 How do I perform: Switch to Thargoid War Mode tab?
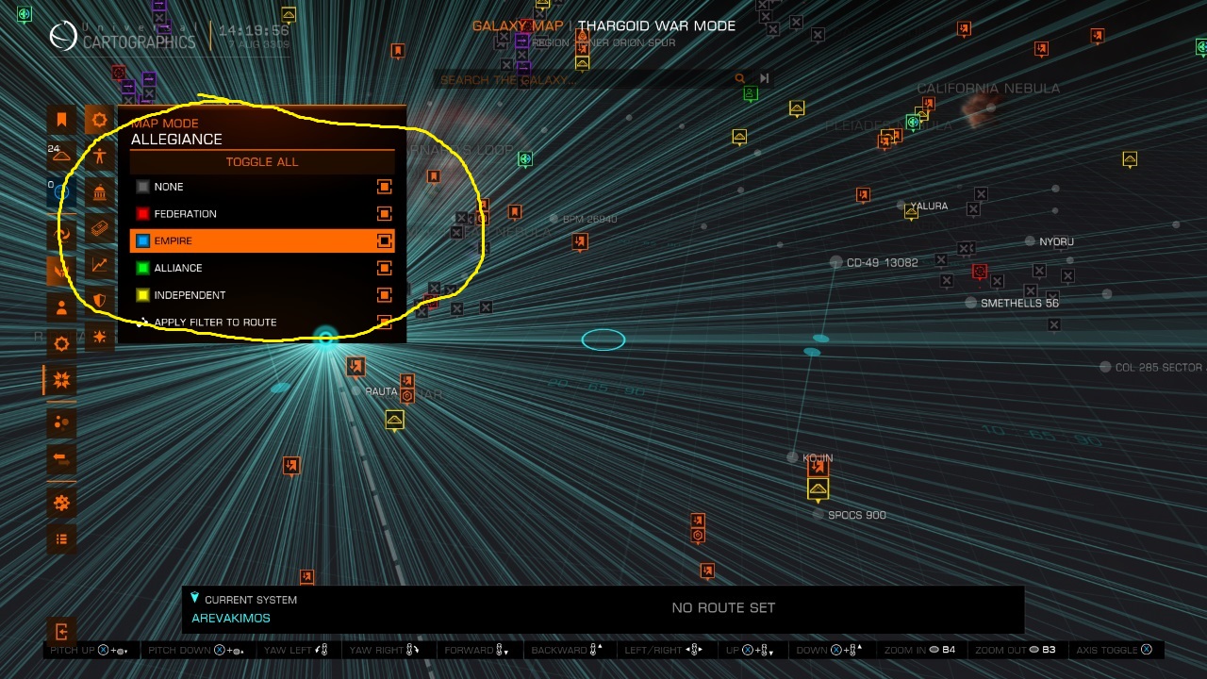pos(656,25)
